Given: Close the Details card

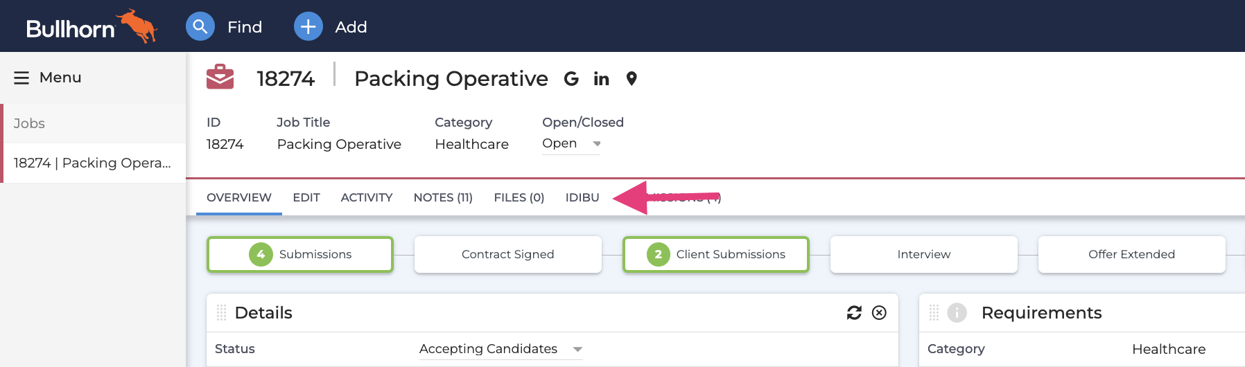Looking at the screenshot, I should 879,313.
